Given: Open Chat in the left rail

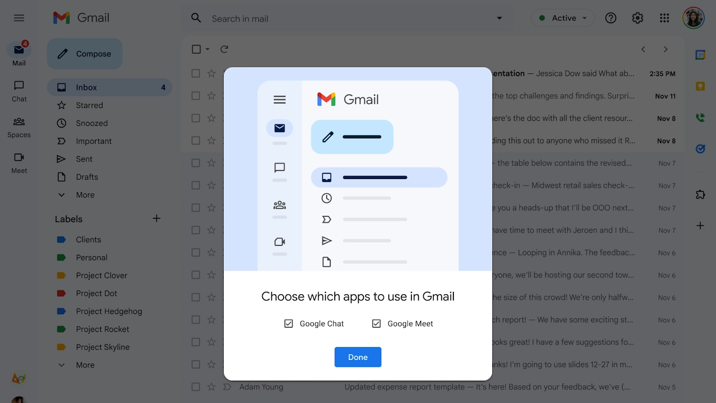Looking at the screenshot, I should (x=19, y=91).
